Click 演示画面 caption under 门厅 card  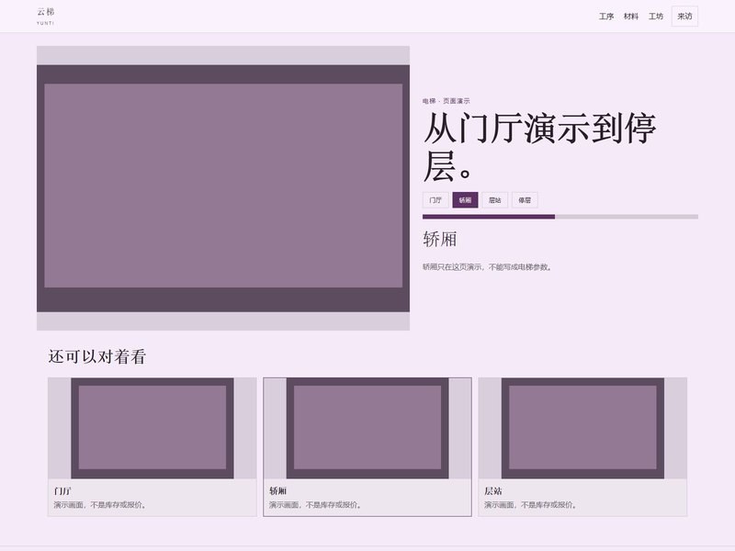100,504
